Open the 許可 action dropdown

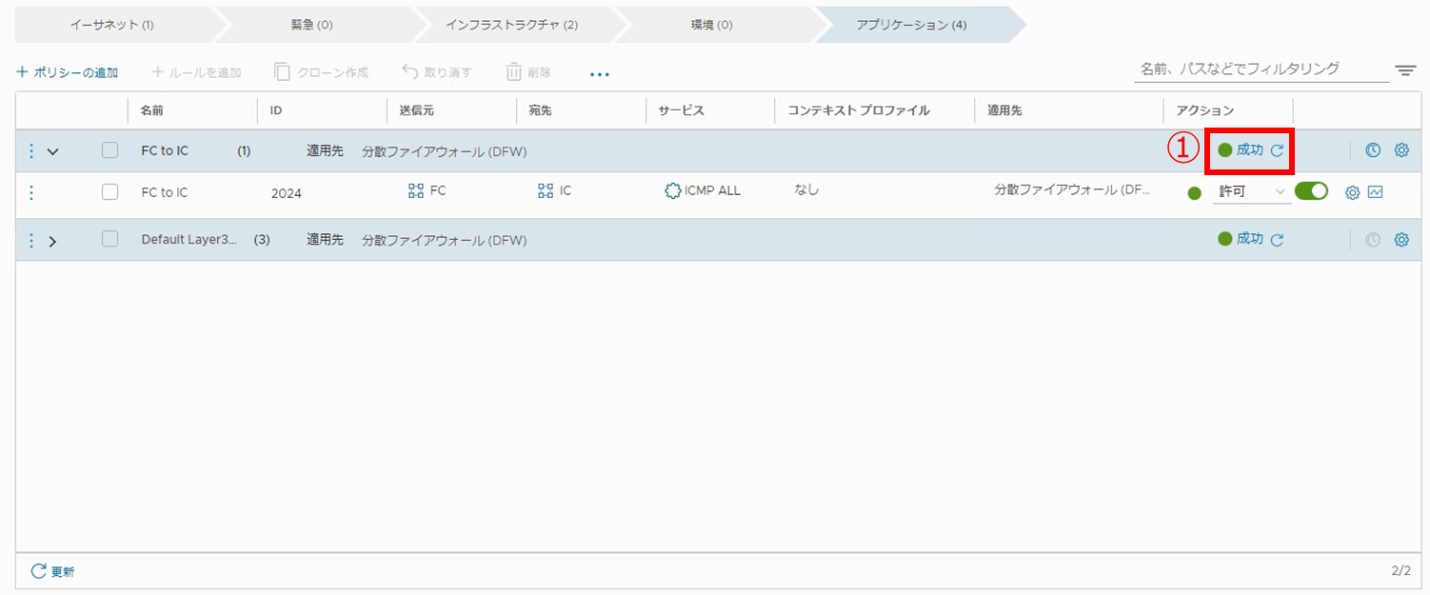point(1251,192)
